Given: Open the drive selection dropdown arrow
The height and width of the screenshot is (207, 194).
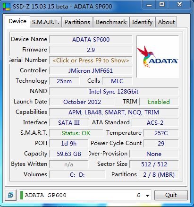Looking at the screenshot, I should pyautogui.click(x=147, y=196).
